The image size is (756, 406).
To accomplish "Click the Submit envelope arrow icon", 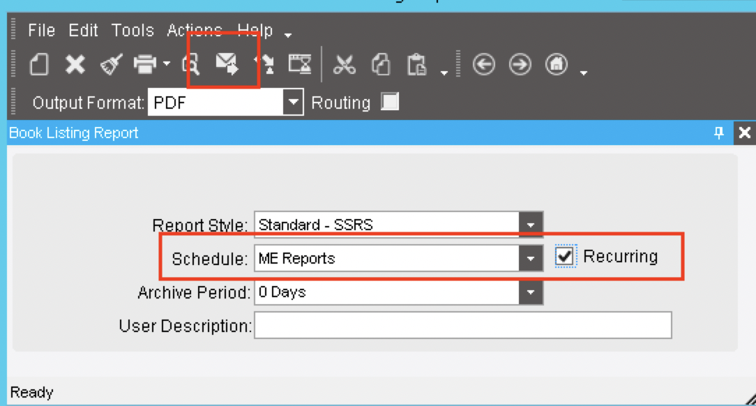I will [227, 64].
